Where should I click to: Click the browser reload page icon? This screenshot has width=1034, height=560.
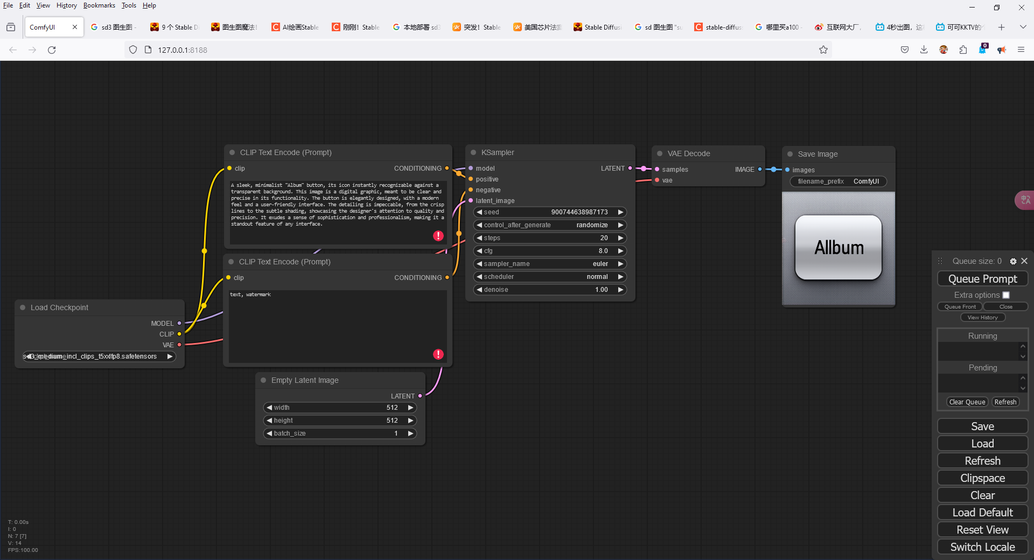click(52, 50)
